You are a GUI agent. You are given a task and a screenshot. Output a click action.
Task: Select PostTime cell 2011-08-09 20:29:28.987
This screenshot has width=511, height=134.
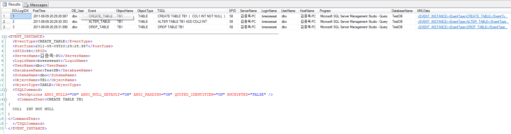[x=51, y=16]
